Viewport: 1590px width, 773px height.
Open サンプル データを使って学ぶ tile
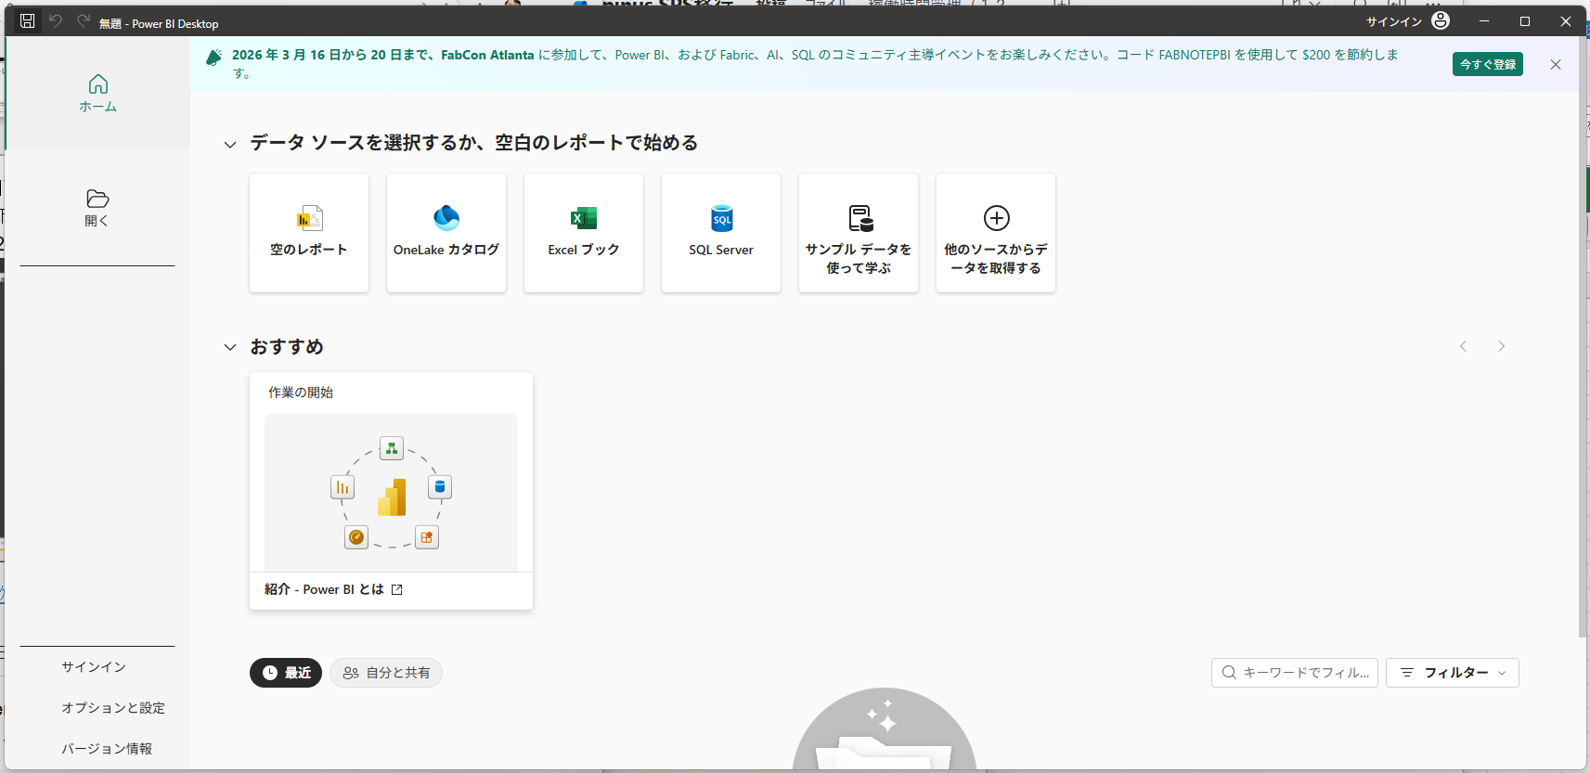click(859, 233)
